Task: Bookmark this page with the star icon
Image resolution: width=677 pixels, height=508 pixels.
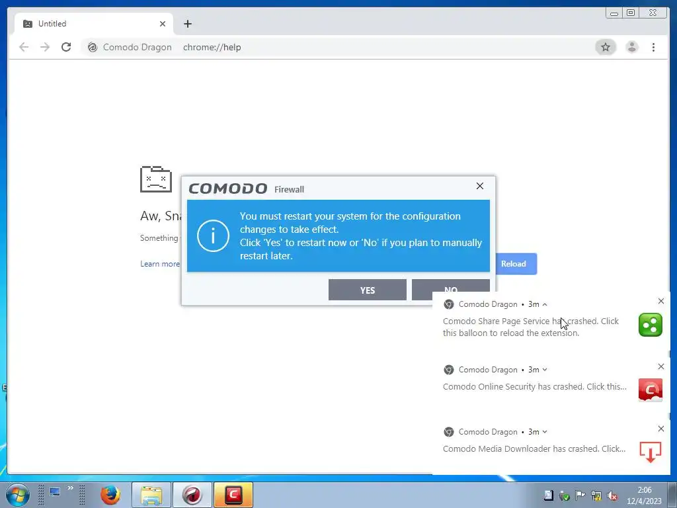Action: [x=606, y=47]
